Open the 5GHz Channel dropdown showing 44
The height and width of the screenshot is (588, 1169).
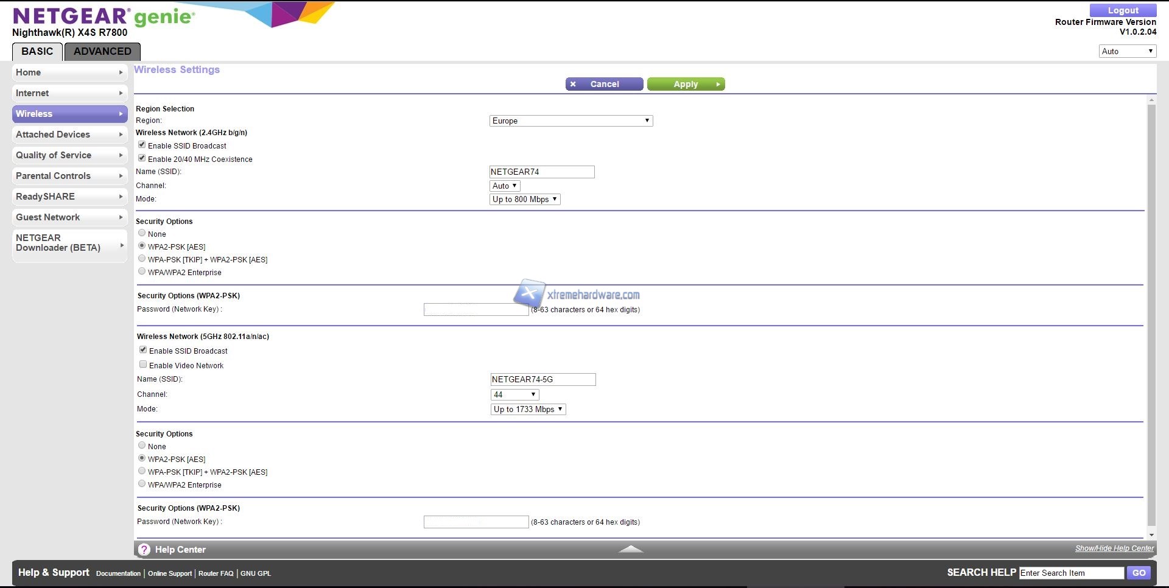pyautogui.click(x=514, y=394)
